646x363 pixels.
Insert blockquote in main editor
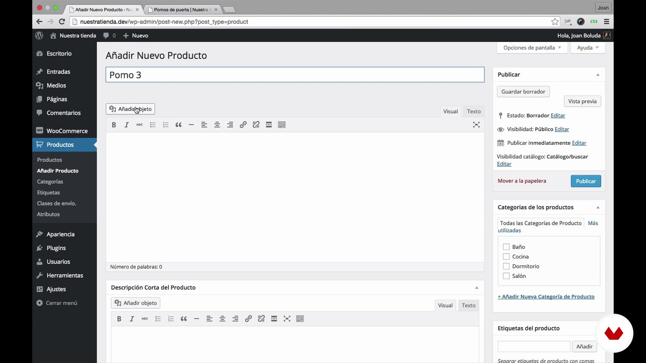pyautogui.click(x=178, y=125)
